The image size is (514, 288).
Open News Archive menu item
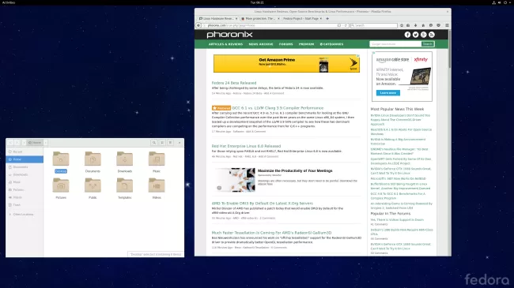click(261, 44)
